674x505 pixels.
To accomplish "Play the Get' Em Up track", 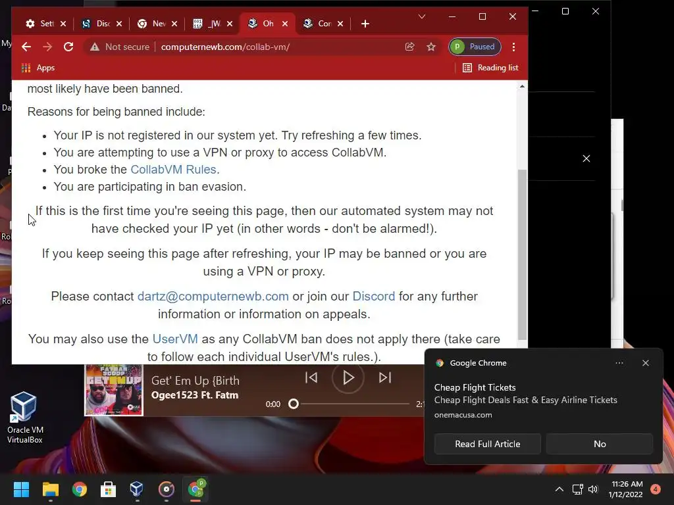I will 348,378.
